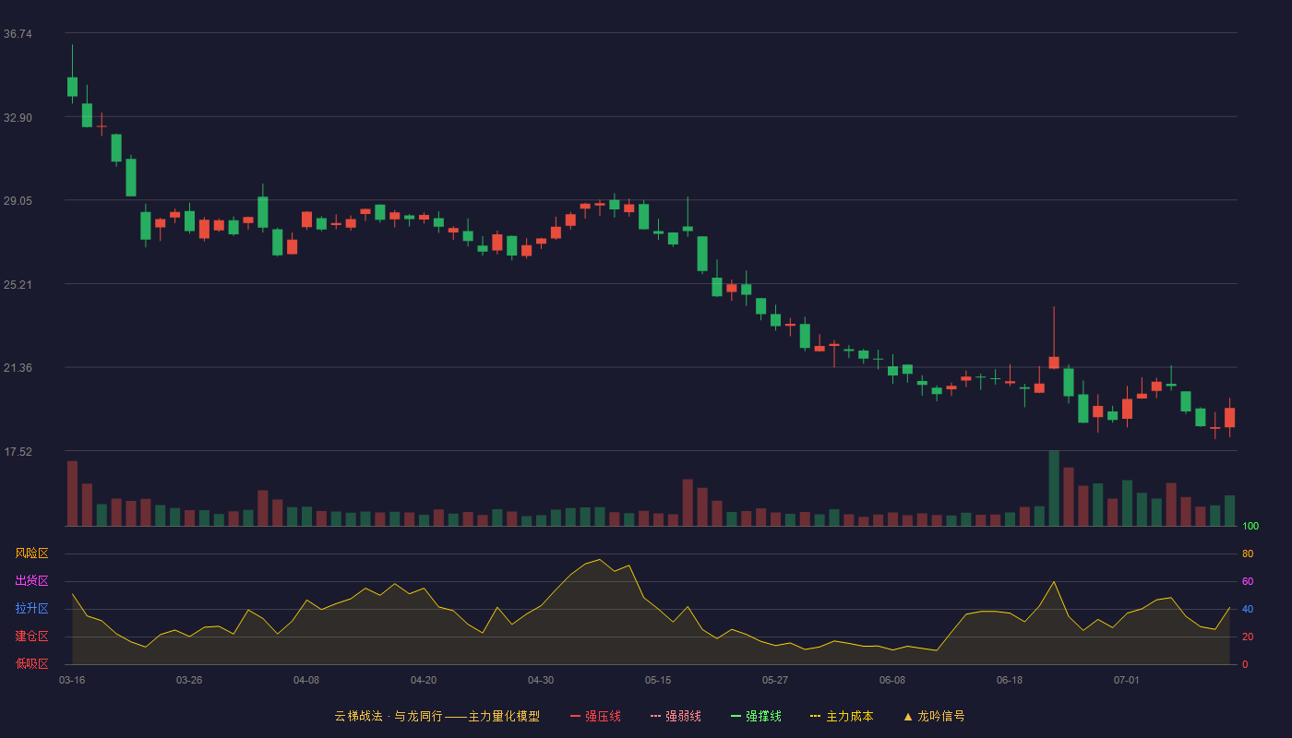Click the 建仓区 zone label
The image size is (1292, 738).
coord(31,637)
